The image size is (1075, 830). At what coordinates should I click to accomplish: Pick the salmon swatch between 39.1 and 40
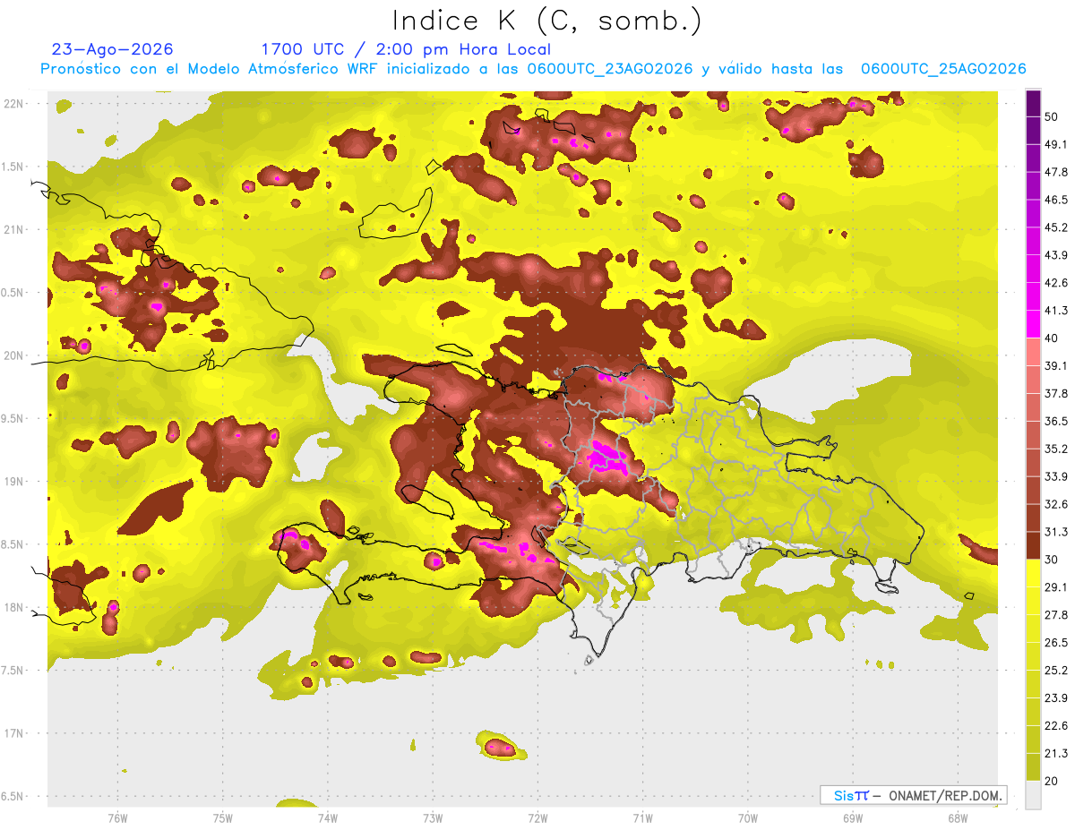tap(1034, 352)
